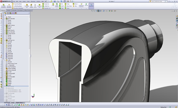Open Reference Geometry tools
Screen dimensions: 178x108
pyautogui.click(x=81, y=5)
